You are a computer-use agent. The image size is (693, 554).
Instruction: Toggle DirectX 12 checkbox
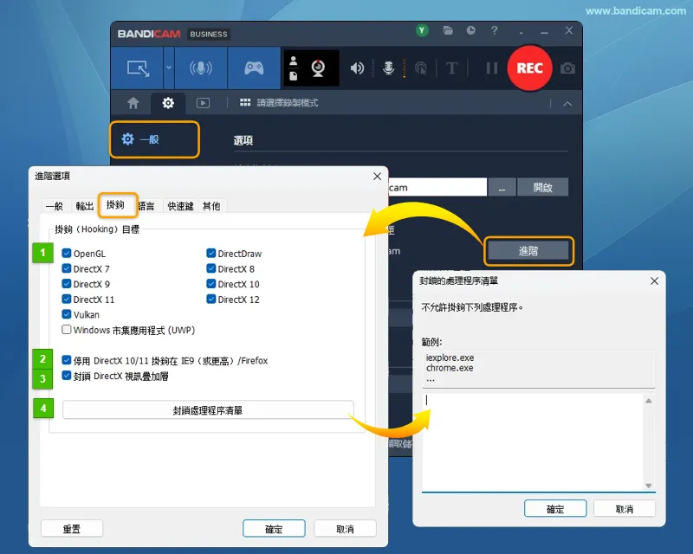click(210, 300)
